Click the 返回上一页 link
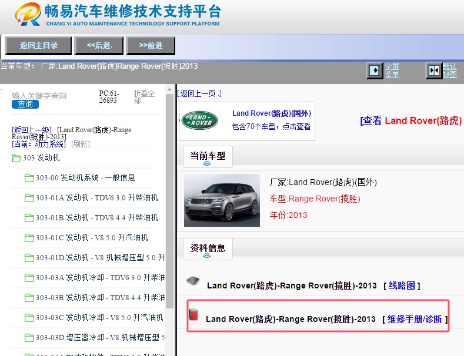This screenshot has width=464, height=356. pos(199,94)
